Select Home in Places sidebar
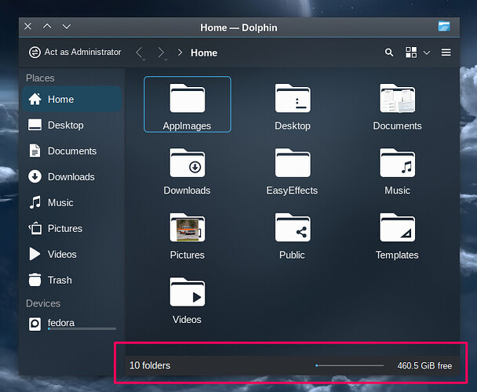This screenshot has height=392, width=477. (x=72, y=99)
